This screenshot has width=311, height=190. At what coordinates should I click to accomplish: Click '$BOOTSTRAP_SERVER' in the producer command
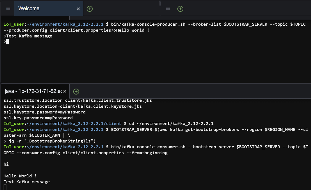pos(245,24)
